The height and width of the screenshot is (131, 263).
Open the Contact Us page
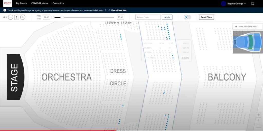coord(58,3)
